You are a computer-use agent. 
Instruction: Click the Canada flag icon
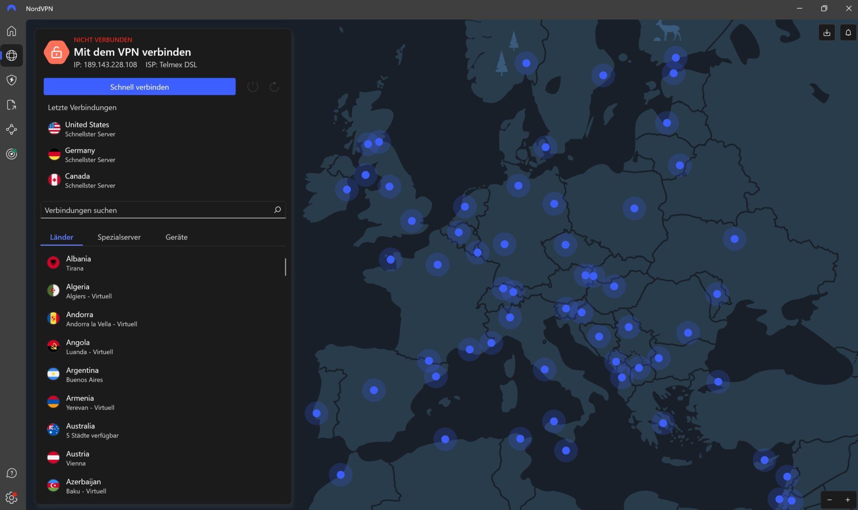[x=55, y=180]
